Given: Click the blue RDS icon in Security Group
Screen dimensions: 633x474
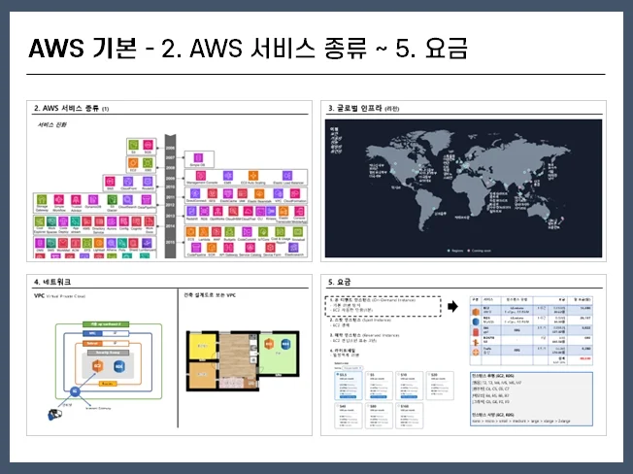Looking at the screenshot, I should coord(119,366).
